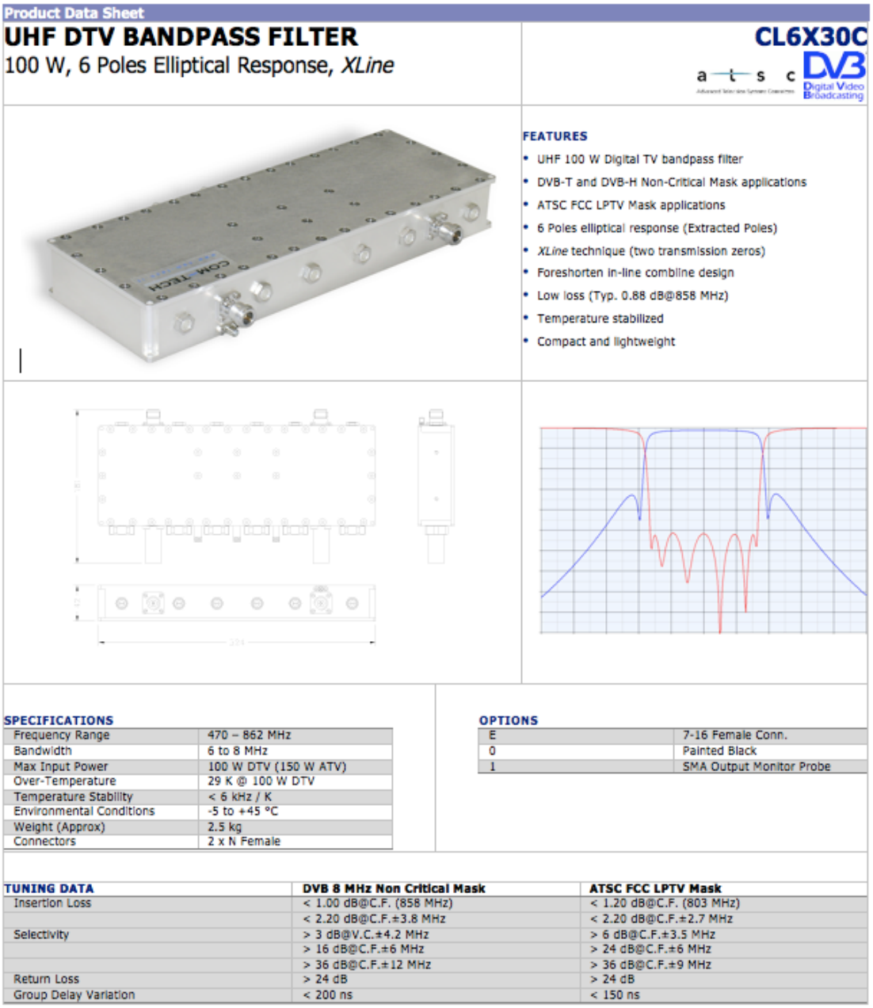Click value < 2.20 dB@C.F.±3.8 MHz
This screenshot has width=873, height=1008.
(375, 919)
